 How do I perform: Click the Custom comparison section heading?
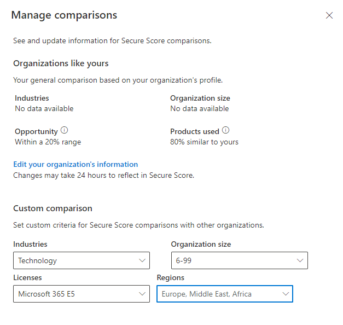(53, 208)
